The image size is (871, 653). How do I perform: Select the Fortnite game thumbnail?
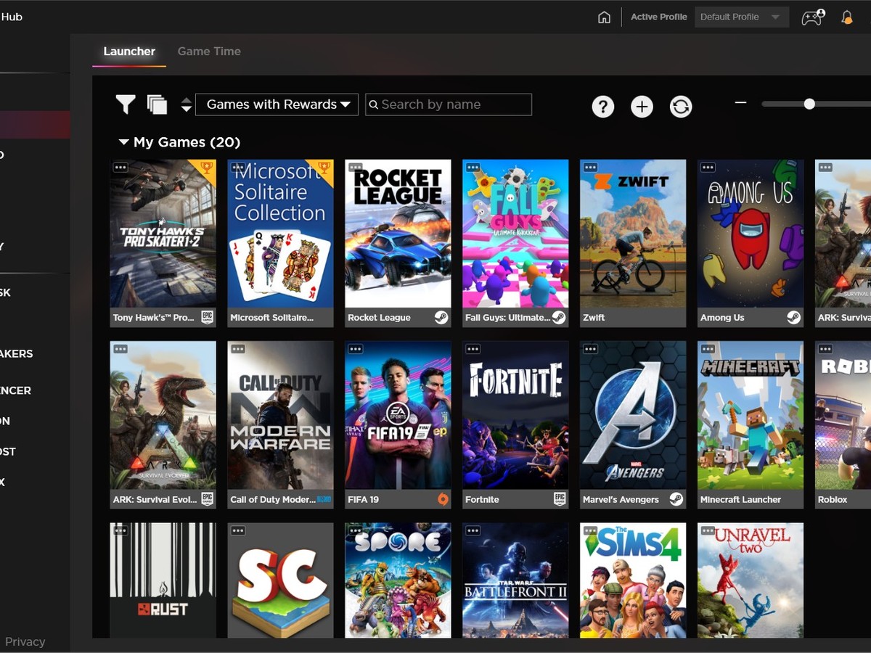coord(515,416)
